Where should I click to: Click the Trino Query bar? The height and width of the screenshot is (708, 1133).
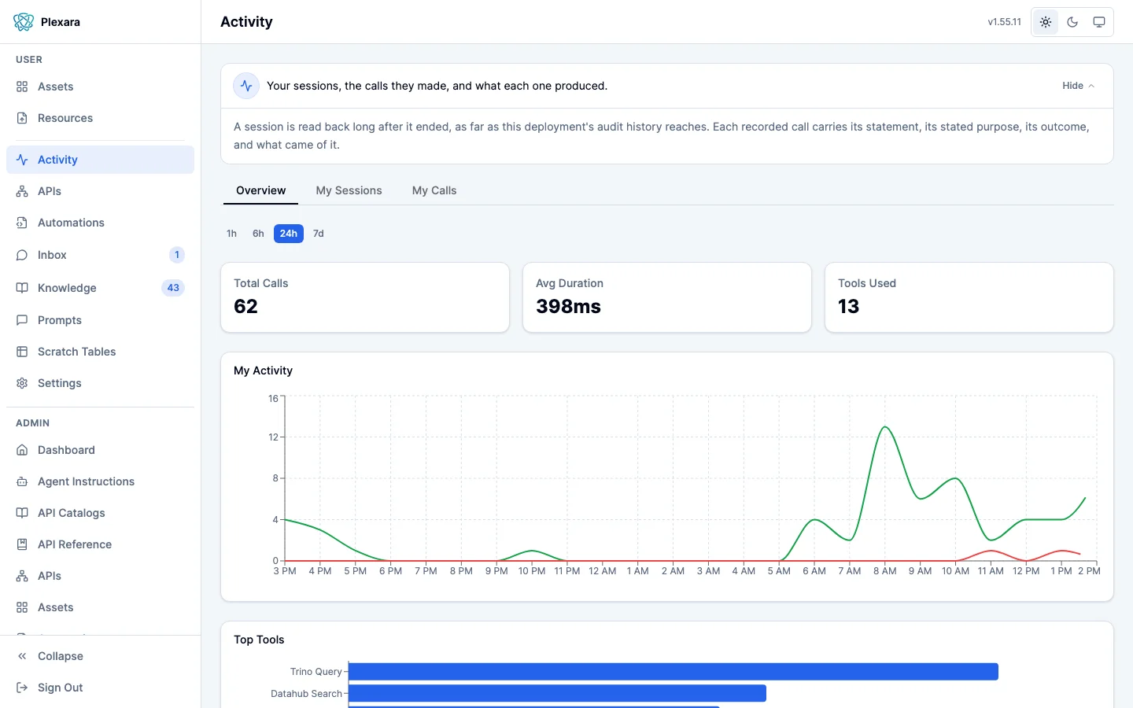click(674, 672)
